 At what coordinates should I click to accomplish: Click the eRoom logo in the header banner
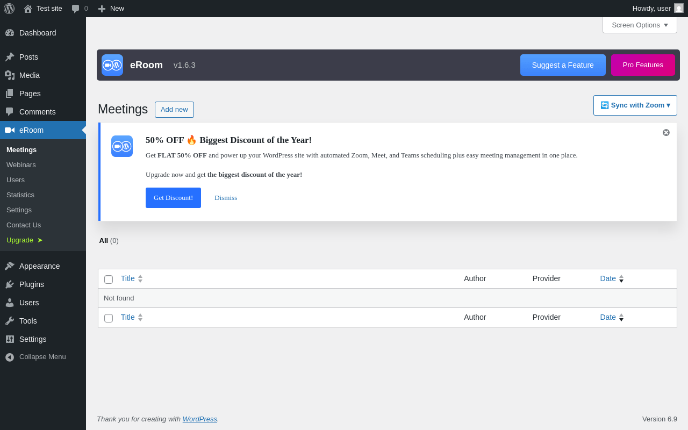pos(112,65)
